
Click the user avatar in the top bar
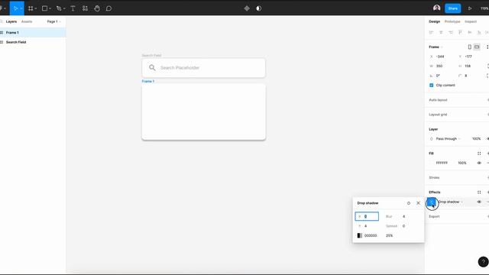point(436,8)
